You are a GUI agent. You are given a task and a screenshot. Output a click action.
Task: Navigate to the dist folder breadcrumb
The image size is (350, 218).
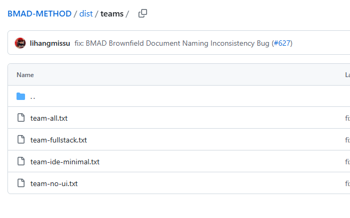click(86, 14)
